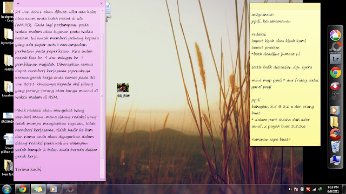The width and height of the screenshot is (346, 194).
Task: Click the taskbar clock showing 8:13 PM
Action: (333, 189)
